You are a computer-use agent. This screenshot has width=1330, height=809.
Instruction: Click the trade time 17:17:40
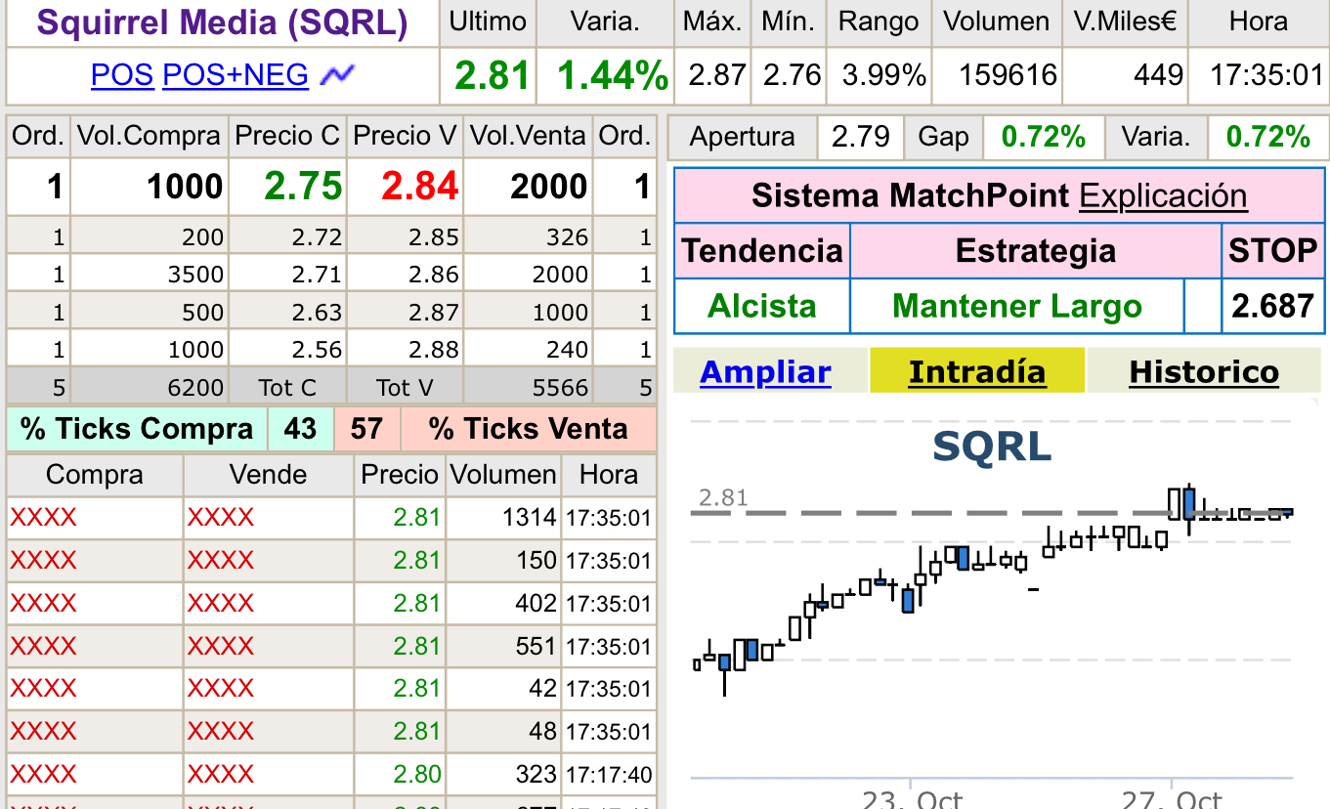[x=609, y=775]
